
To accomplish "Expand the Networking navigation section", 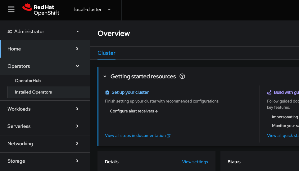I will click(x=45, y=144).
